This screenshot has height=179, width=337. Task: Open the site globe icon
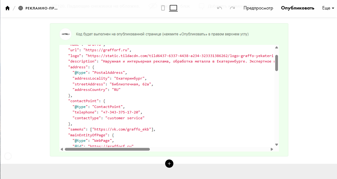click(x=20, y=8)
